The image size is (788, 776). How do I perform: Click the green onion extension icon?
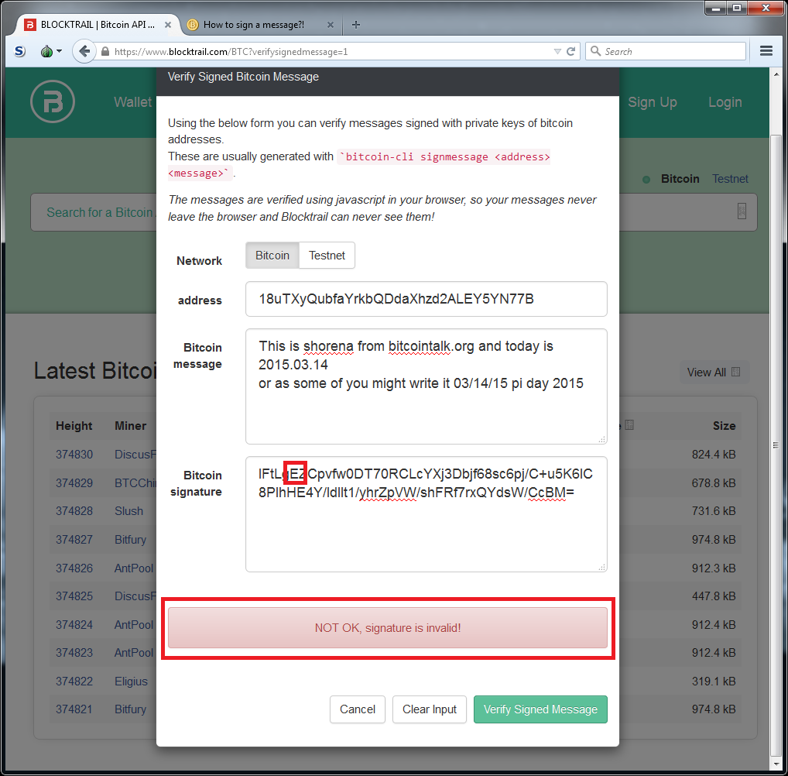click(x=46, y=51)
